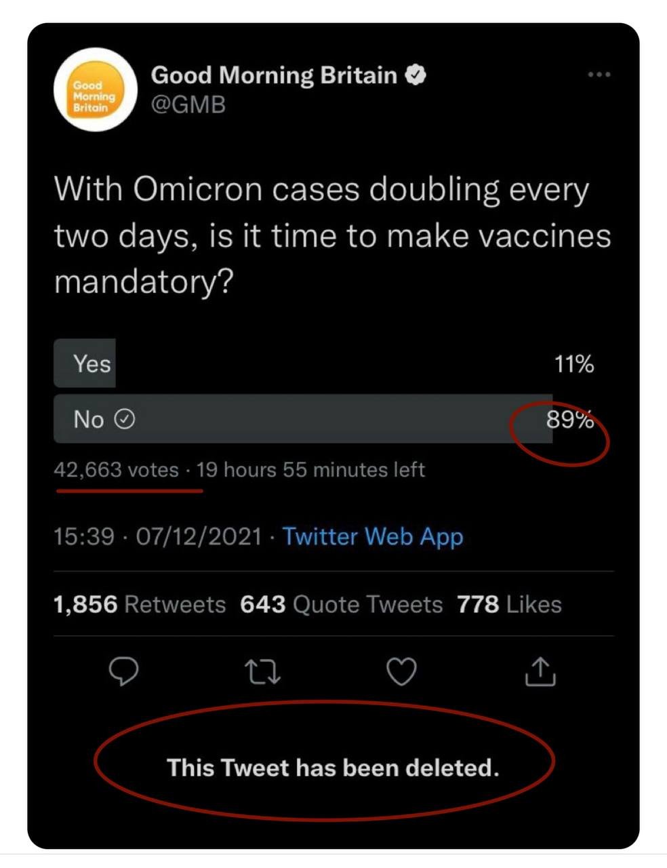Click the verified badge next to Good Morning Britain
The width and height of the screenshot is (667, 868).
[x=416, y=75]
